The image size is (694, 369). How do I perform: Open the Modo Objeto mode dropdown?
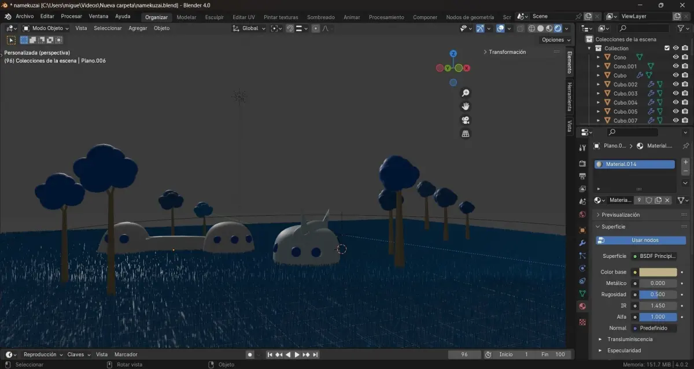[46, 28]
